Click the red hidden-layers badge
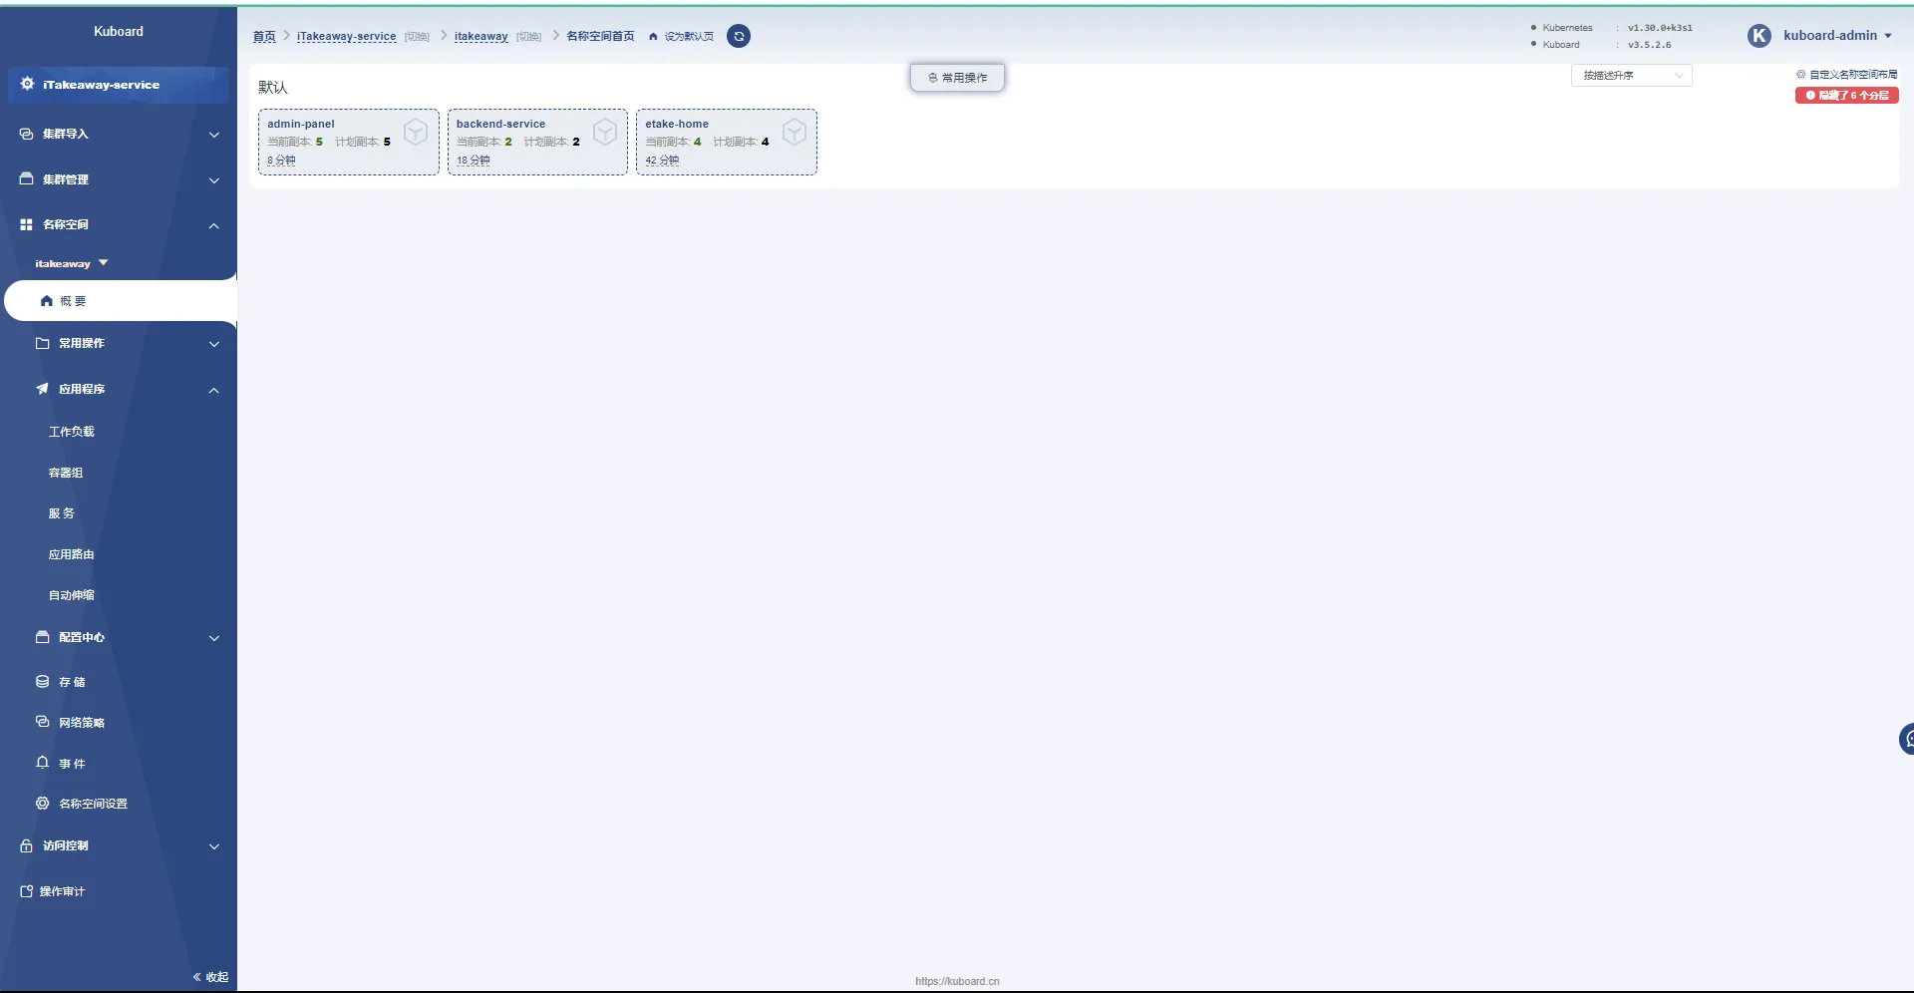 [x=1846, y=96]
